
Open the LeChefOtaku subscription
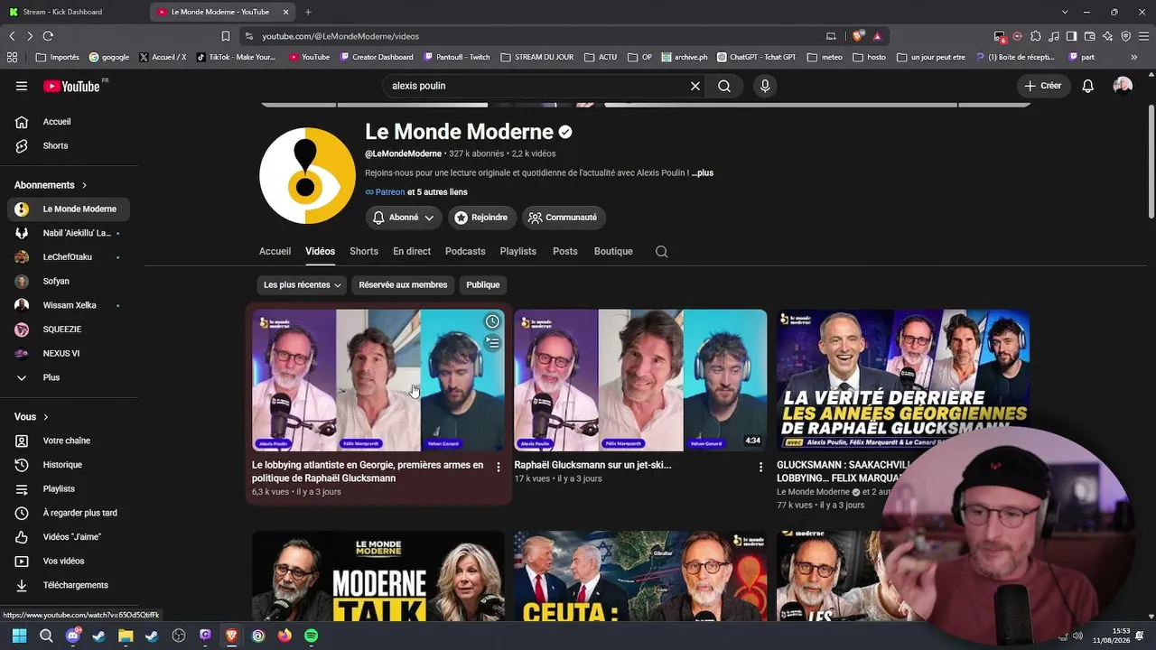[x=69, y=257]
